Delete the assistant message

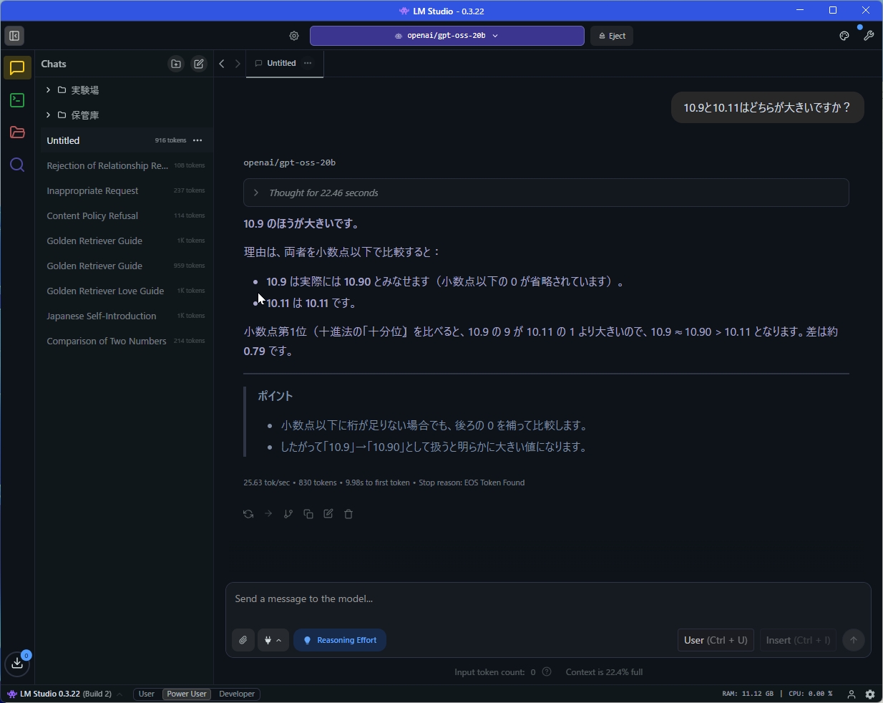pyautogui.click(x=348, y=514)
